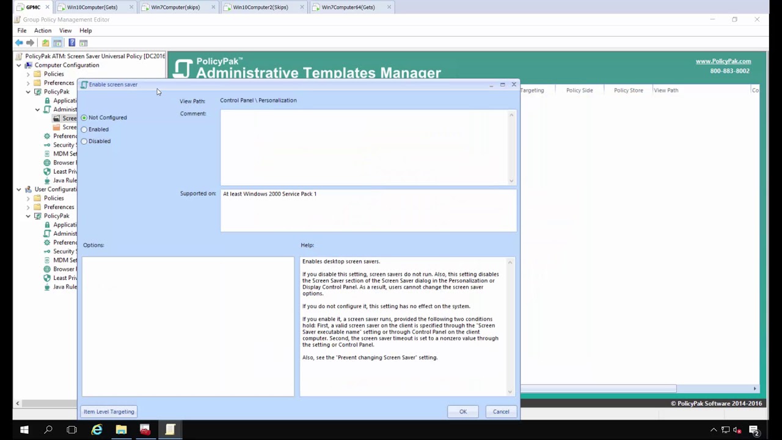
Task: Collapse PolicyPak under Computer Configuration
Action: pyautogui.click(x=28, y=92)
